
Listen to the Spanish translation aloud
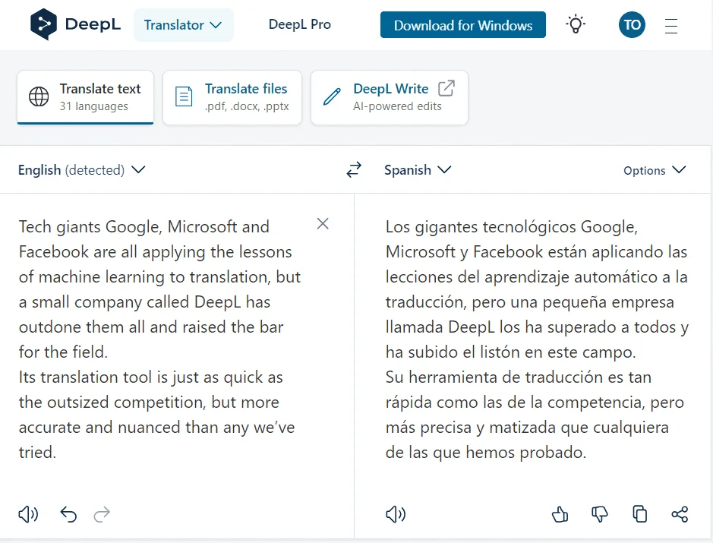click(395, 514)
